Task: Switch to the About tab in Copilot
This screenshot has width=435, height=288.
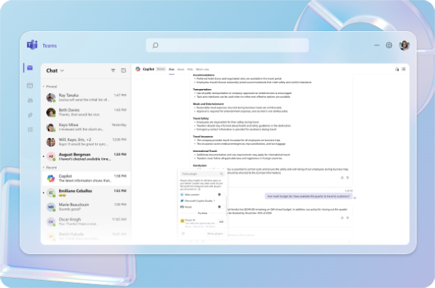Action: tap(181, 69)
